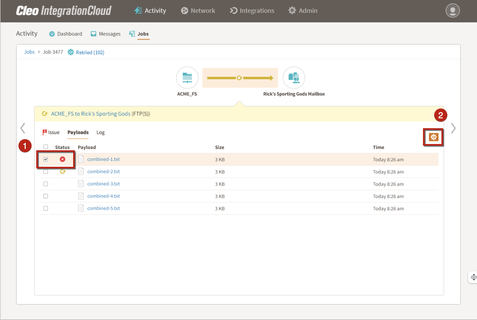Click the '3 KB' size for combined-2.txt
Image resolution: width=477 pixels, height=320 pixels.
pyautogui.click(x=220, y=172)
